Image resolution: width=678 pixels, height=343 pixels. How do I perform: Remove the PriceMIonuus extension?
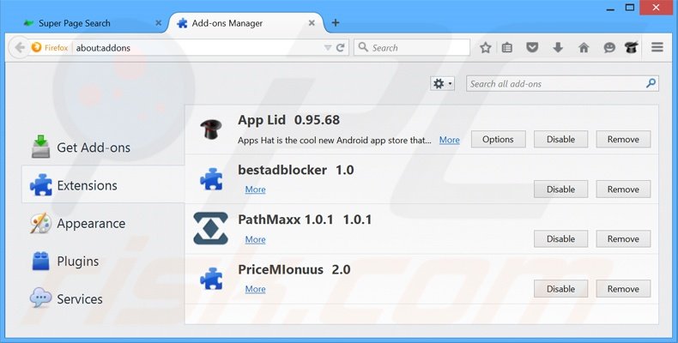click(623, 289)
